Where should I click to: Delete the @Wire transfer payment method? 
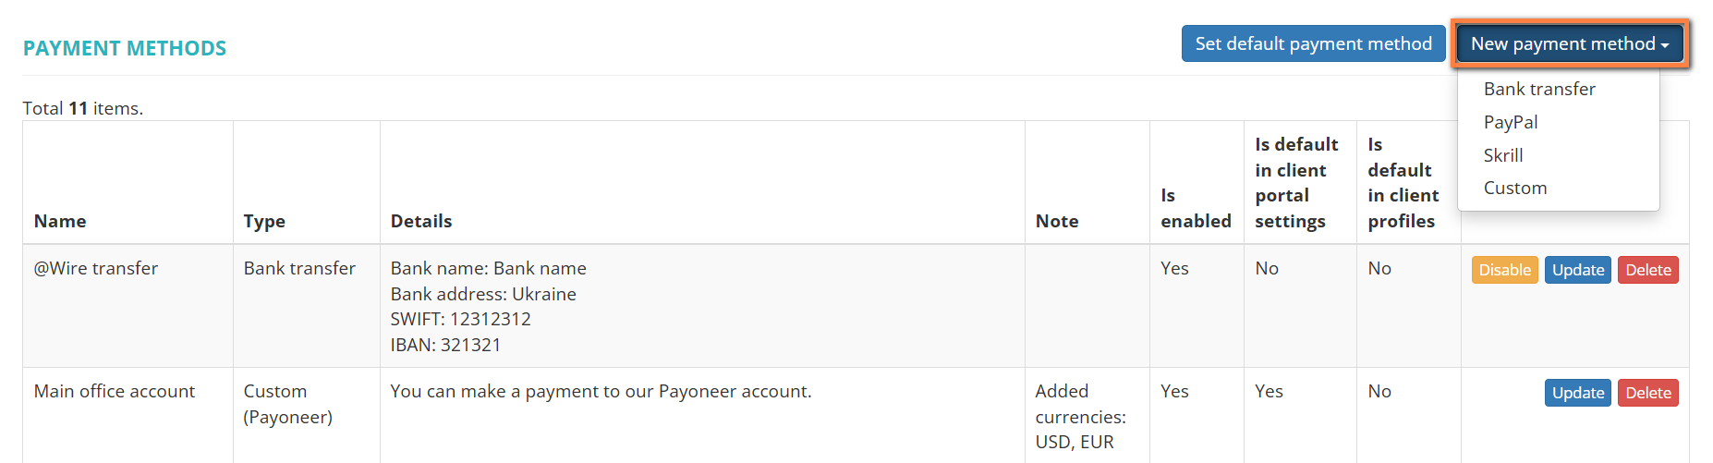point(1648,270)
